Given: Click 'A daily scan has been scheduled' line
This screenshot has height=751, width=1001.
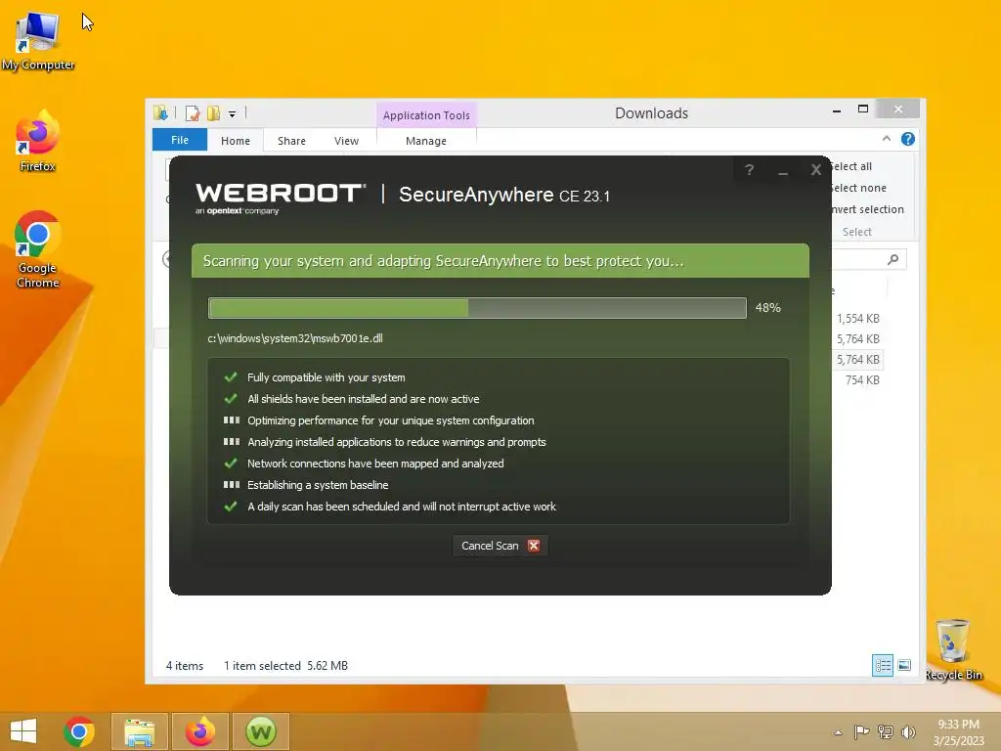Looking at the screenshot, I should click(x=402, y=507).
